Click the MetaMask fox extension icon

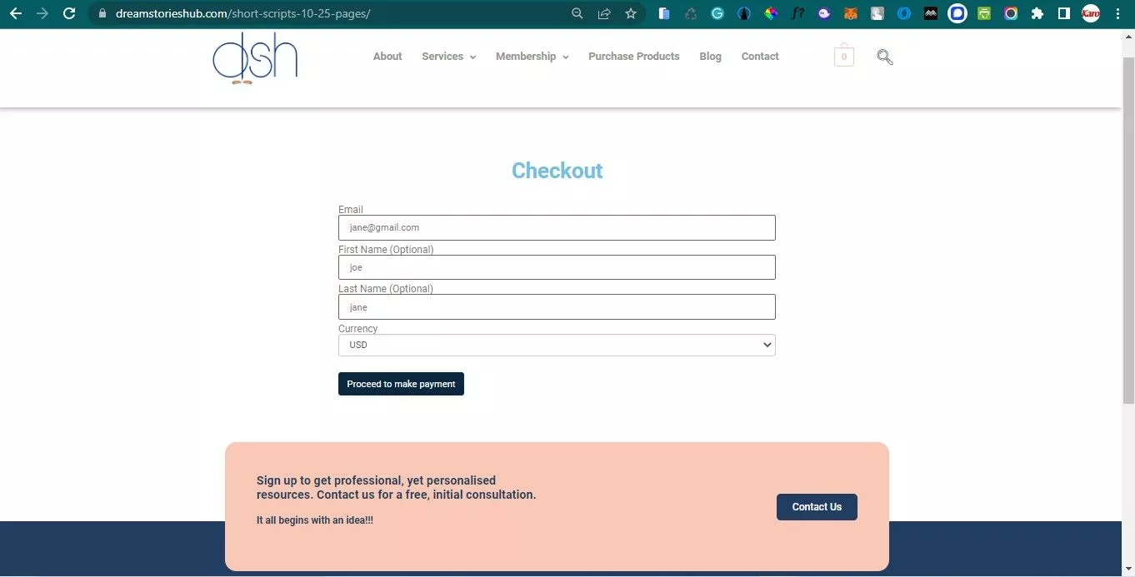(851, 13)
